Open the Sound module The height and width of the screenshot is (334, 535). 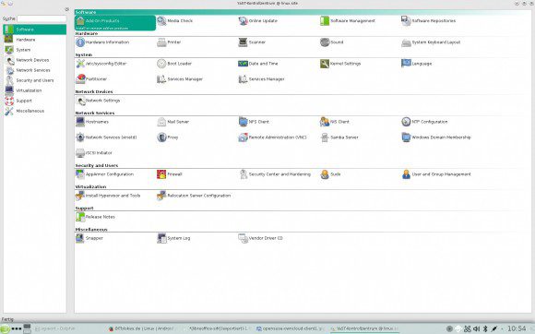coord(332,42)
